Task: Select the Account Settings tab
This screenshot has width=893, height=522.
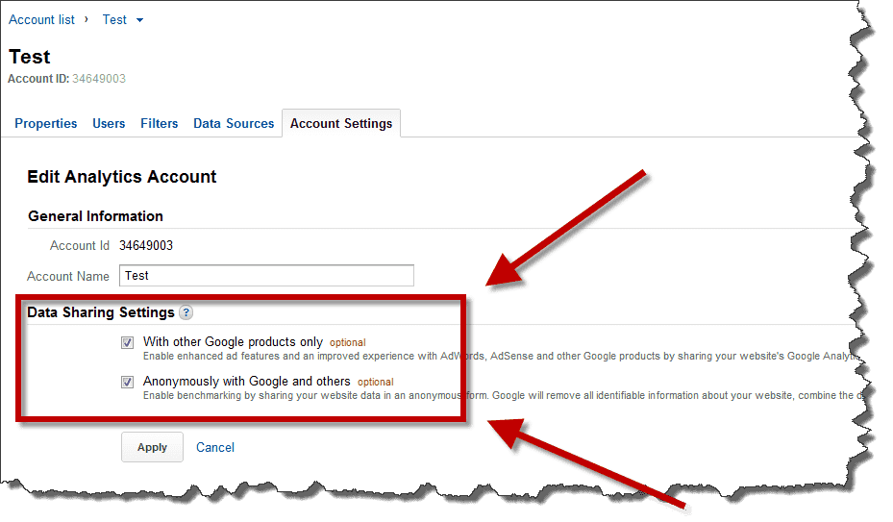Action: tap(341, 124)
